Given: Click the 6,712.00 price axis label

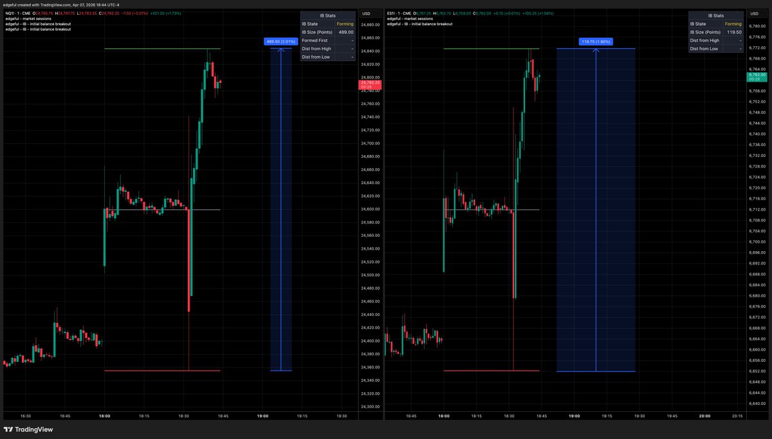Looking at the screenshot, I should [x=757, y=209].
